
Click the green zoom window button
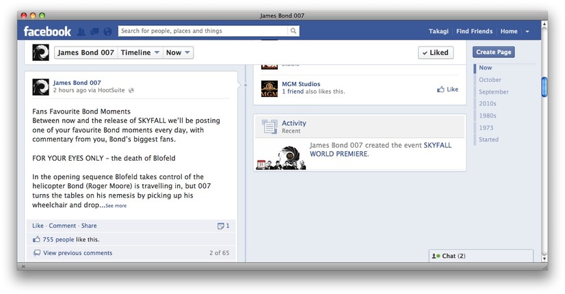[x=42, y=16]
